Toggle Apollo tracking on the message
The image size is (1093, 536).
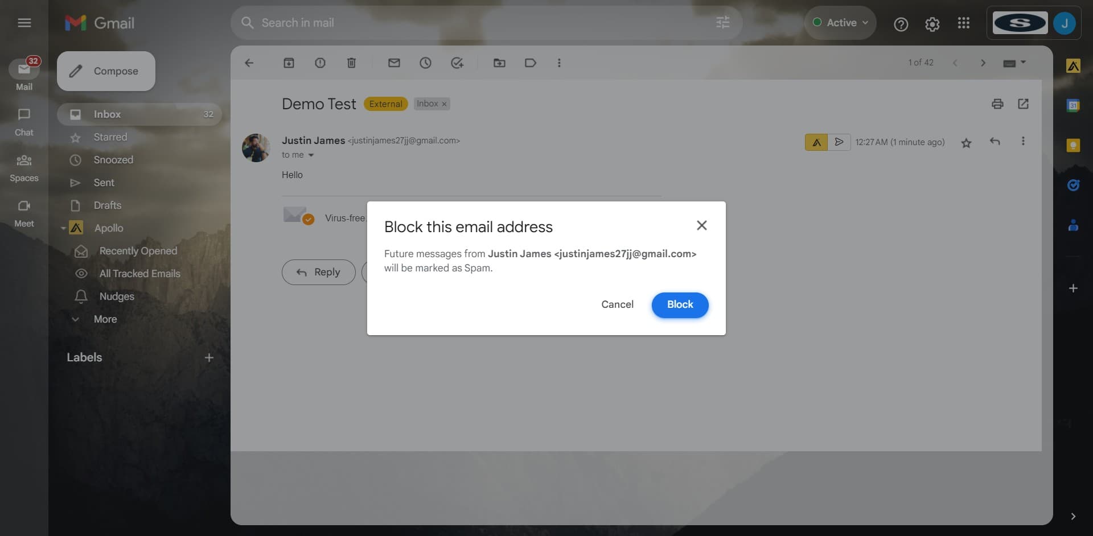tap(816, 142)
